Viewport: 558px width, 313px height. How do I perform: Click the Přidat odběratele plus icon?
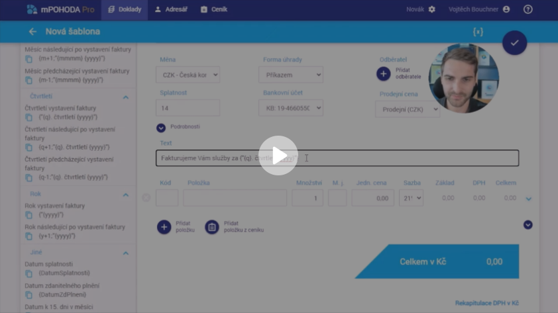point(383,74)
